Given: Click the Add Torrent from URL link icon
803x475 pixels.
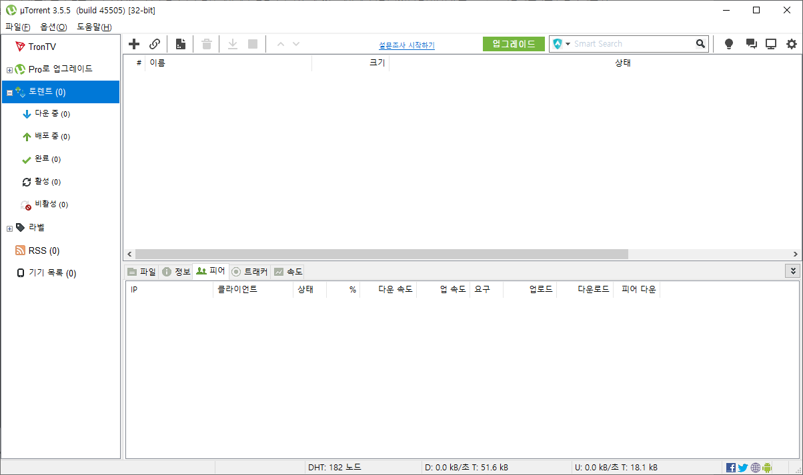Looking at the screenshot, I should point(155,44).
